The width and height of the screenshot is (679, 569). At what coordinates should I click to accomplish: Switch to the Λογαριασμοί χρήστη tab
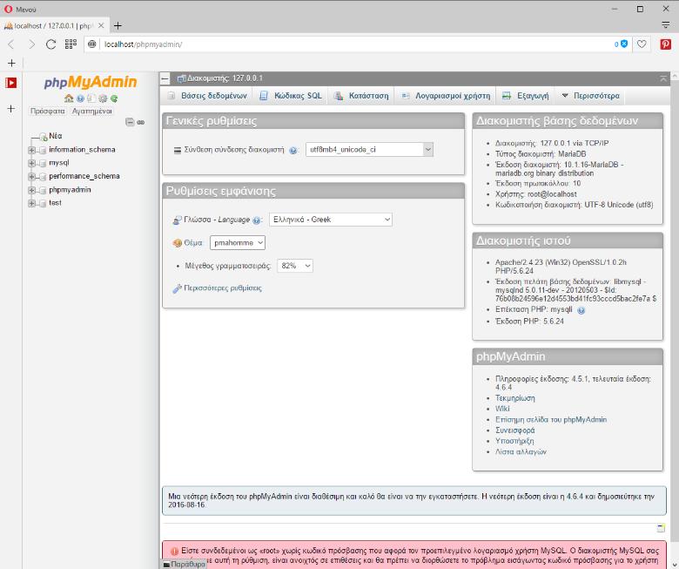[x=445, y=96]
